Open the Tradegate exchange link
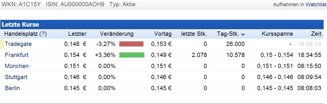 pyautogui.click(x=18, y=44)
